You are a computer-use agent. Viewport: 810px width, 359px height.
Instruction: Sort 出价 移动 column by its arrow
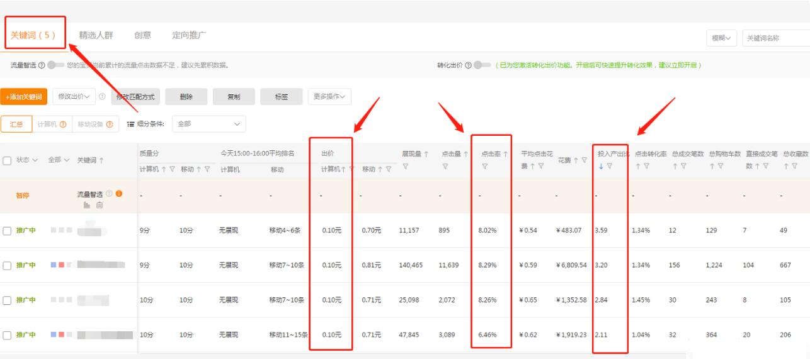tap(380, 168)
